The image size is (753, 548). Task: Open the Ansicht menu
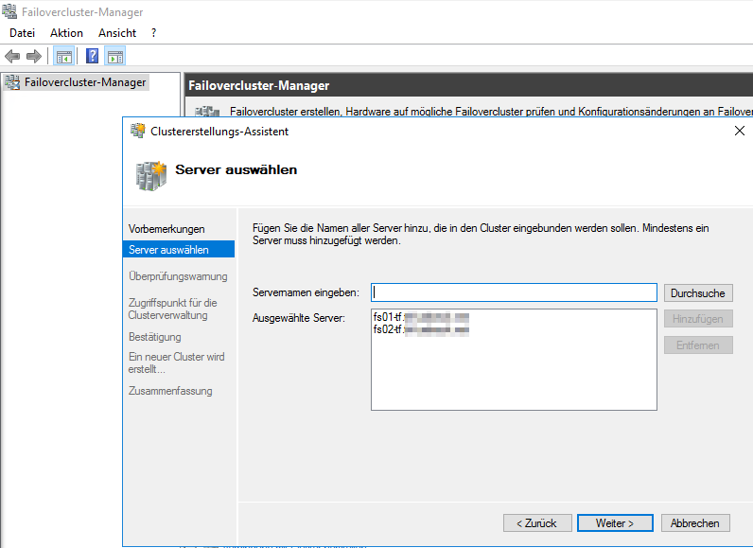click(117, 33)
